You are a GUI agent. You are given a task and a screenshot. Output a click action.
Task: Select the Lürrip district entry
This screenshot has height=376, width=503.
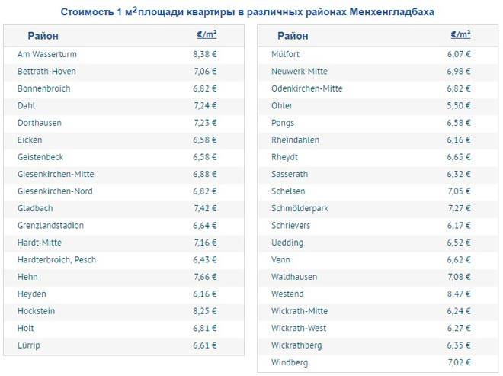tap(29, 345)
